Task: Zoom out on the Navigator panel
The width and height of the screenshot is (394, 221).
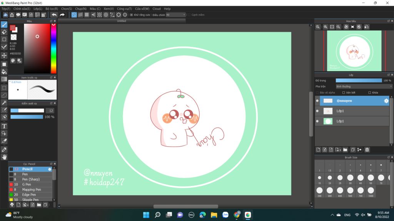Action: tap(338, 27)
